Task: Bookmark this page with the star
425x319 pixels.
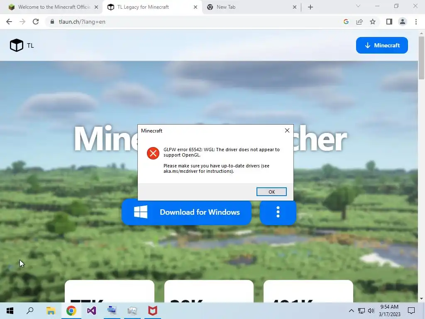Action: click(373, 22)
